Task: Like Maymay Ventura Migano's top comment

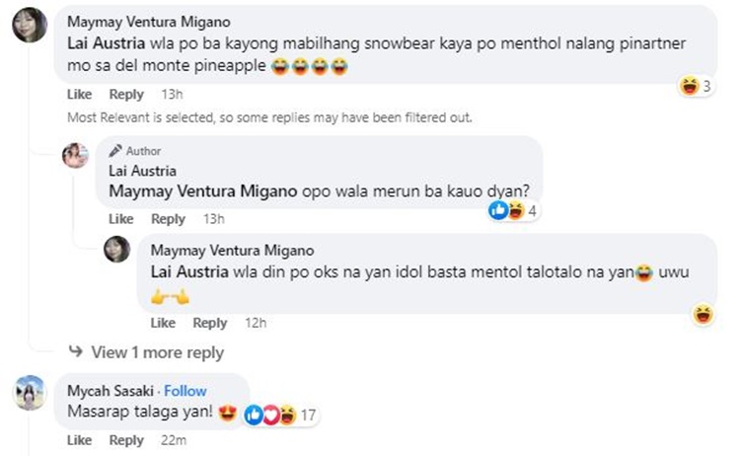Action: coord(79,95)
